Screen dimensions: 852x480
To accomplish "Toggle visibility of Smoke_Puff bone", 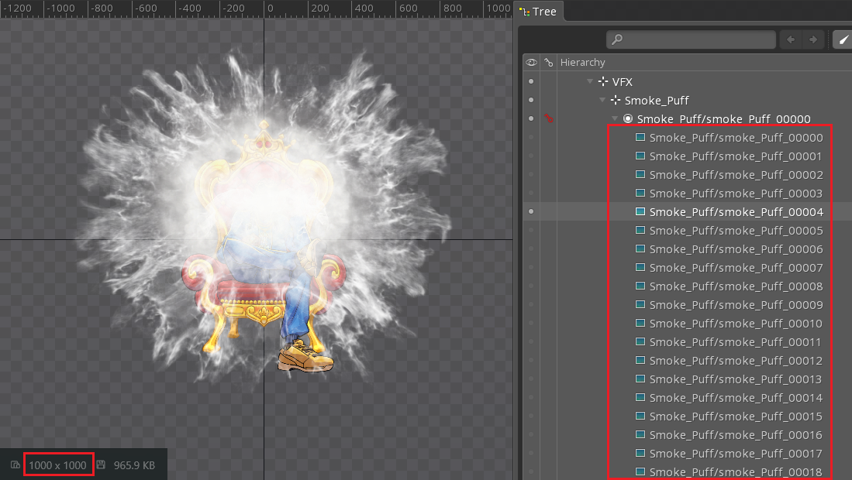I will point(531,101).
